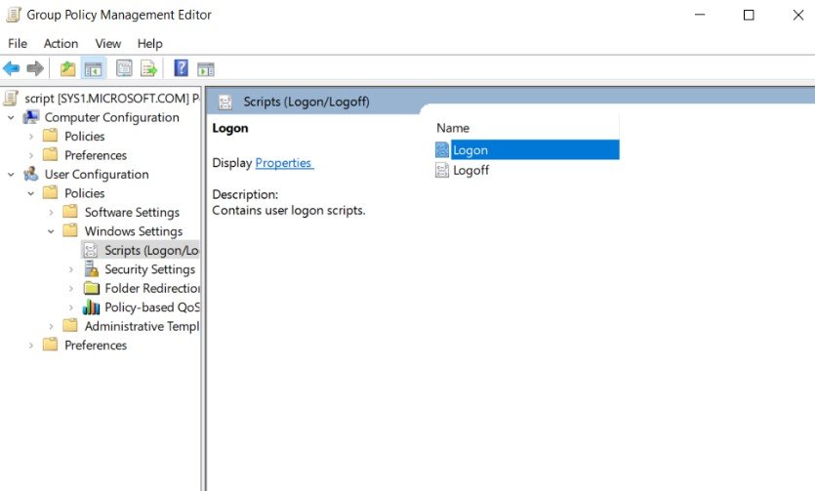Expand the Software Settings node
Image resolution: width=815 pixels, height=491 pixels.
[51, 213]
